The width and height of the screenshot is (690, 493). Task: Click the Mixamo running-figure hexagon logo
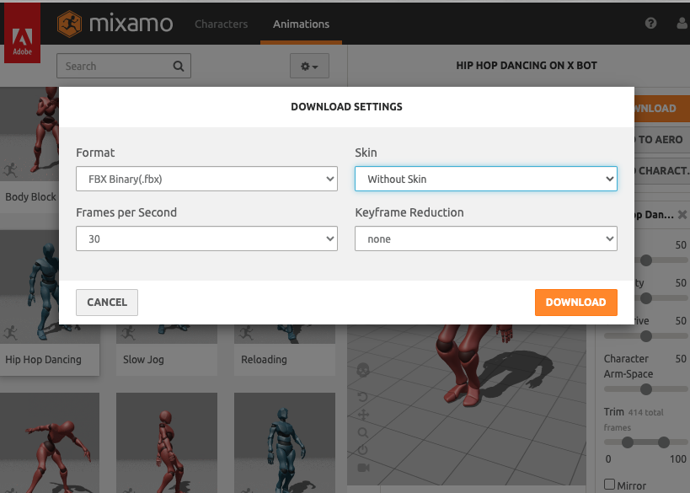[69, 24]
